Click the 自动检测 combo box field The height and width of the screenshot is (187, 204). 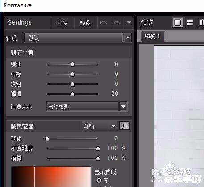click(83, 106)
